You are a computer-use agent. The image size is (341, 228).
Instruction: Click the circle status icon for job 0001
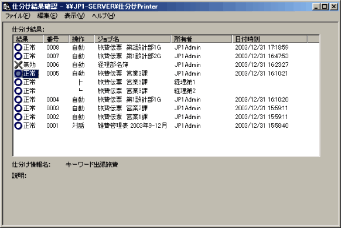point(18,125)
